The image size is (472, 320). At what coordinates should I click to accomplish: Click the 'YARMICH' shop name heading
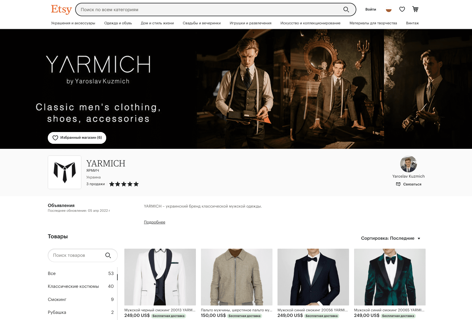tap(106, 163)
